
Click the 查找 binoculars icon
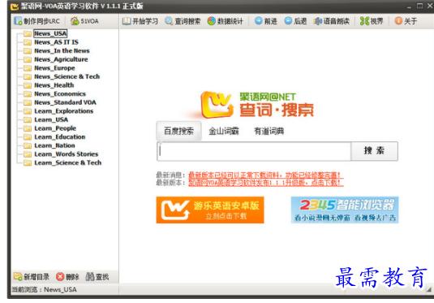(90, 276)
